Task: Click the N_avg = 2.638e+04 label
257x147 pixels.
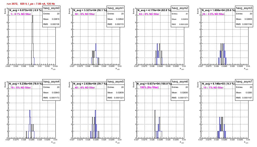Action: tap(90, 84)
